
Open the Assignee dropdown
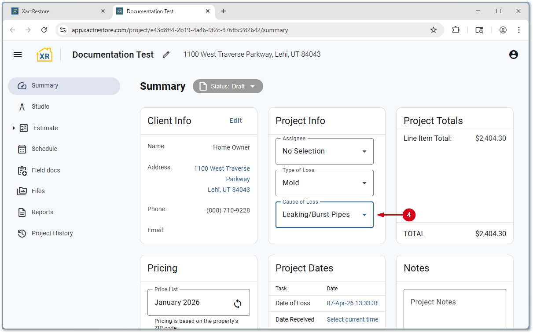coord(324,151)
